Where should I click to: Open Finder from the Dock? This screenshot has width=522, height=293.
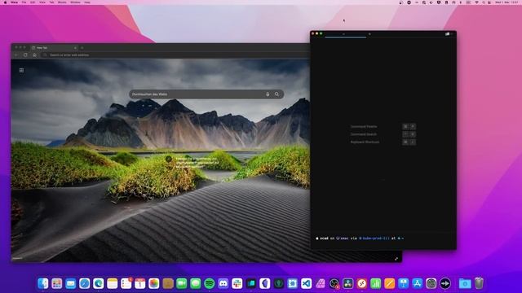click(43, 283)
